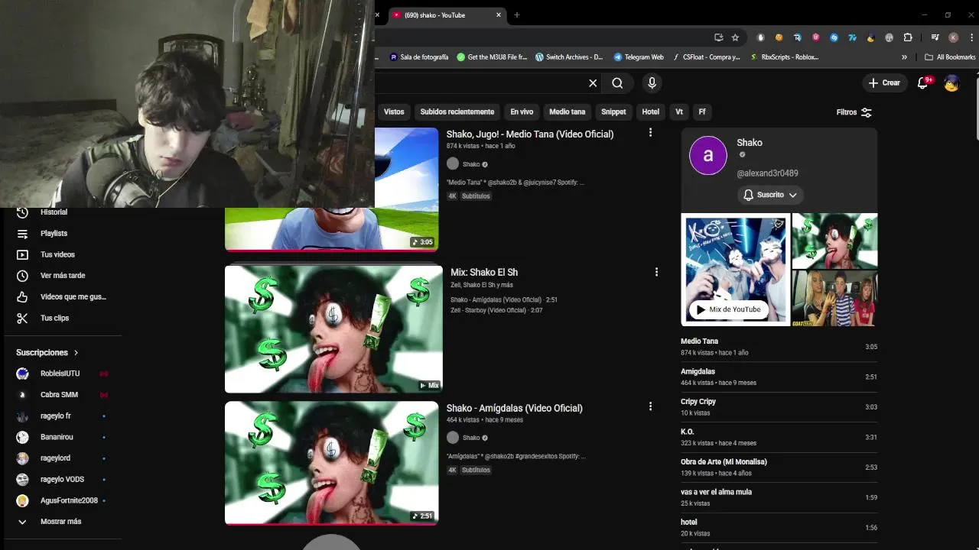Click Shako channel avatar under Medio Tana
This screenshot has height=550, width=979.
[x=453, y=163]
